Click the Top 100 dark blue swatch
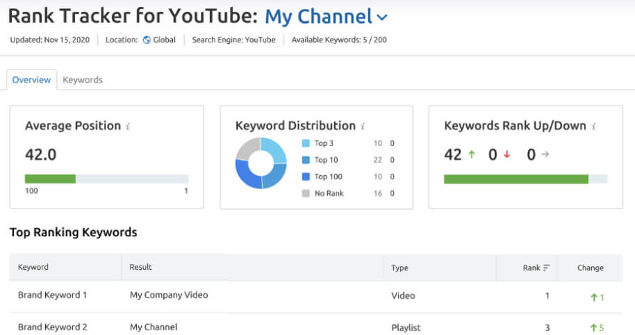 306,177
